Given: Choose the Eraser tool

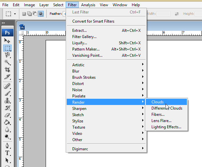Looking at the screenshot, I should (7, 115).
